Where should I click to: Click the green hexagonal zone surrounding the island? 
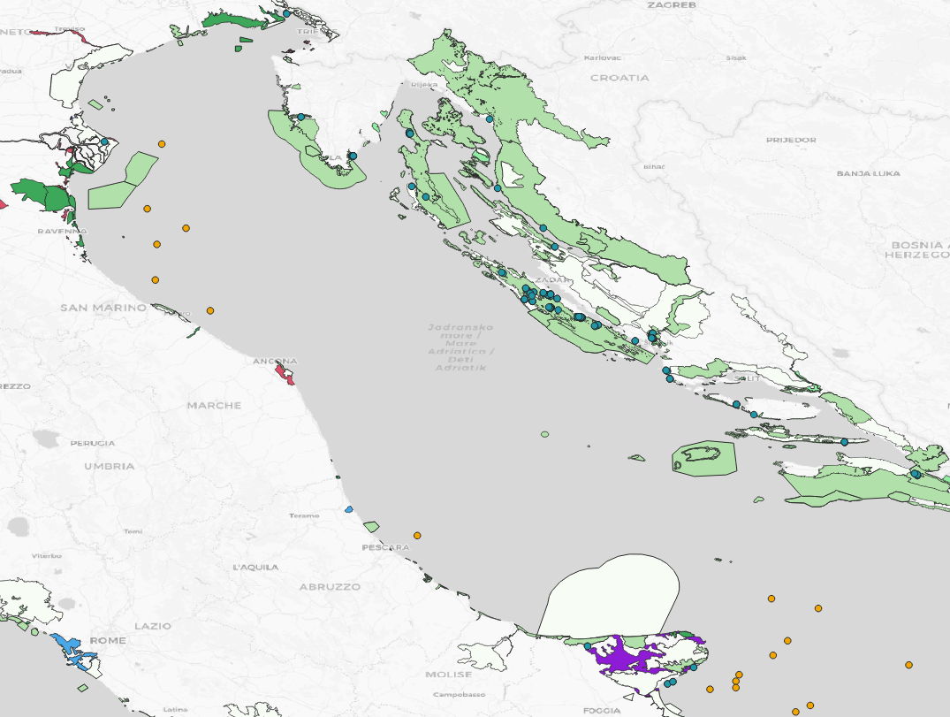pos(703,458)
